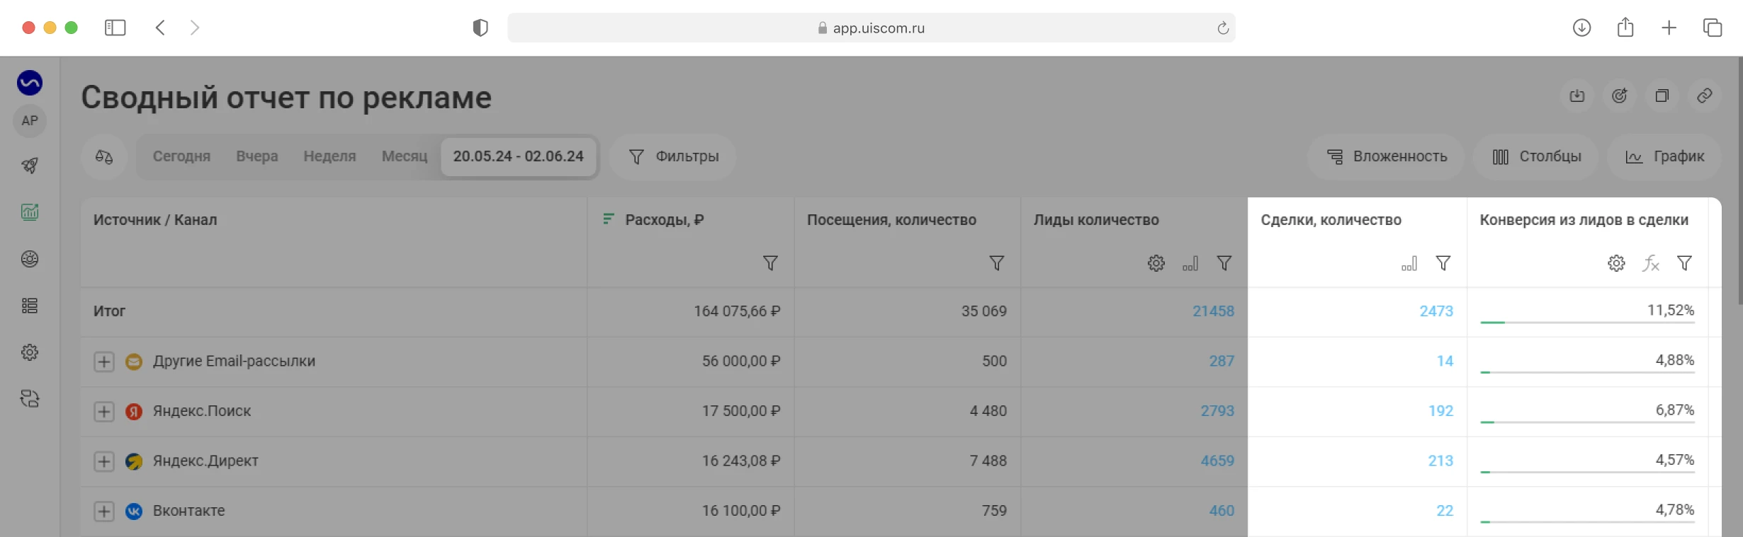Click the copy report icon
The width and height of the screenshot is (1743, 537).
click(1662, 96)
